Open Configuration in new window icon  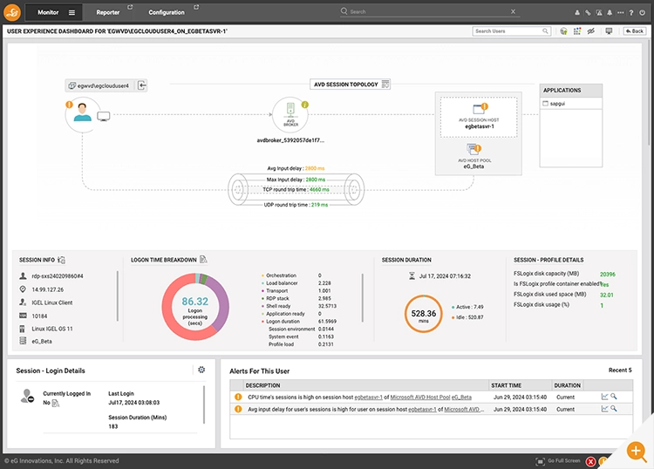196,7
